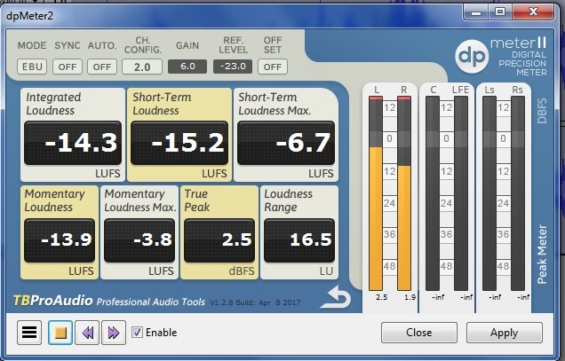Click the -inf value under C meter
The width and height of the screenshot is (565, 361).
point(438,297)
